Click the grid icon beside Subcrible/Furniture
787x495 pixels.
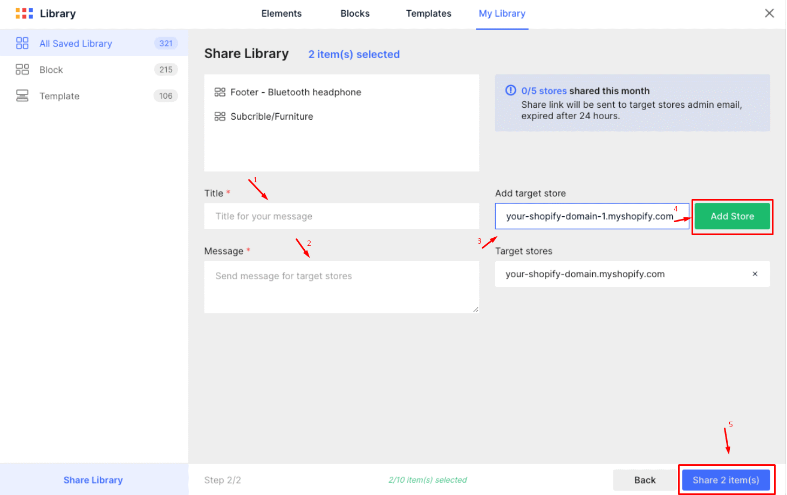[x=220, y=116]
